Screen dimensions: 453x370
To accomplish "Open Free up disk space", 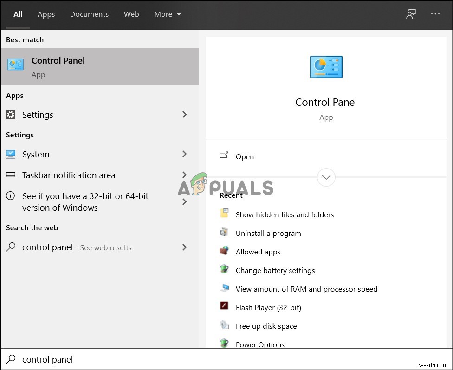I will tap(266, 326).
